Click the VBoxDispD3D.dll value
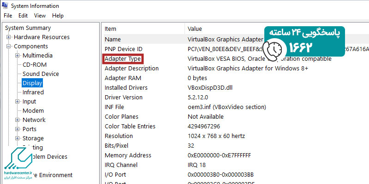This screenshot has height=184, width=369. (x=210, y=87)
